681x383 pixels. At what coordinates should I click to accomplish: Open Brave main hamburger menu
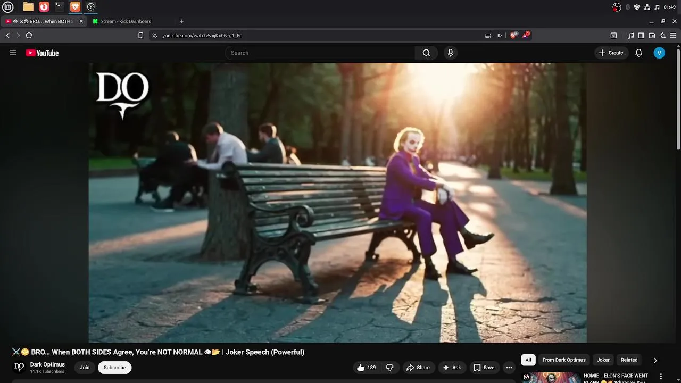pyautogui.click(x=674, y=36)
